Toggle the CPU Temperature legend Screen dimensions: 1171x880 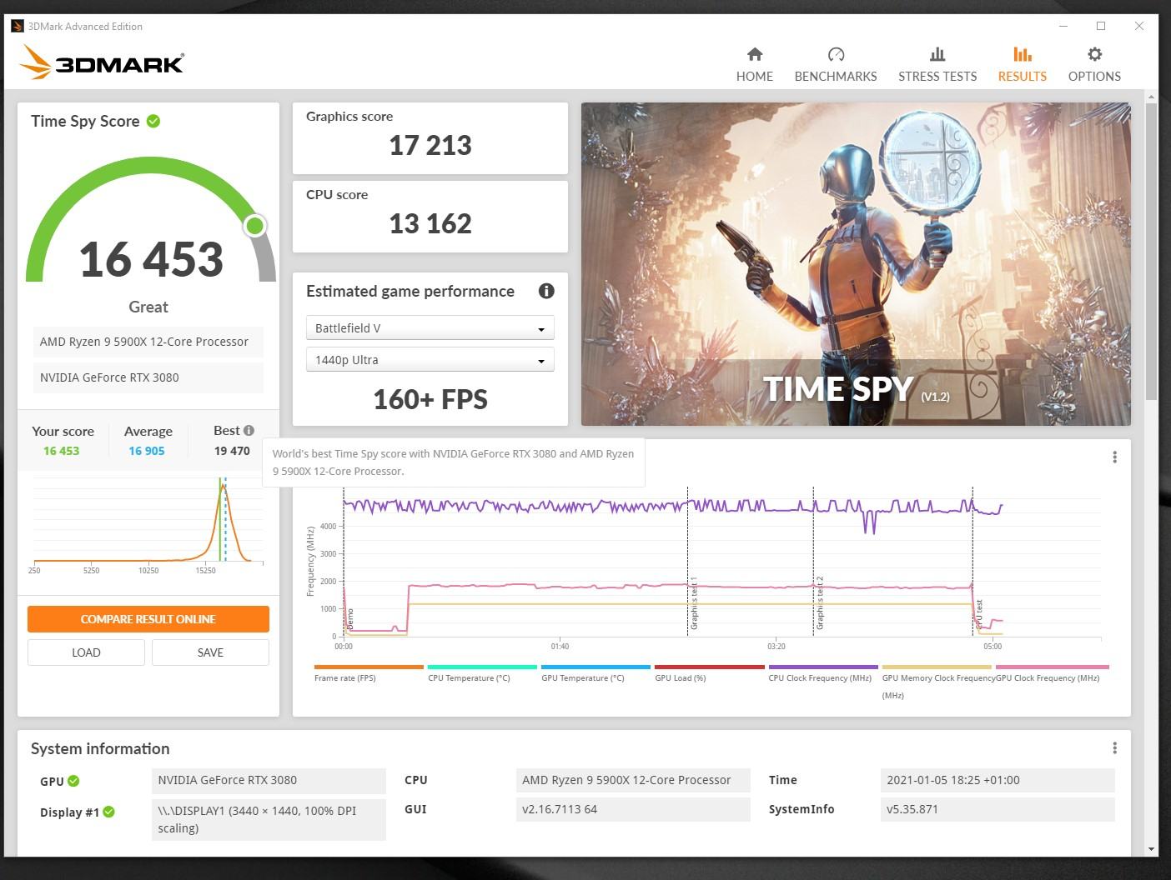point(482,672)
